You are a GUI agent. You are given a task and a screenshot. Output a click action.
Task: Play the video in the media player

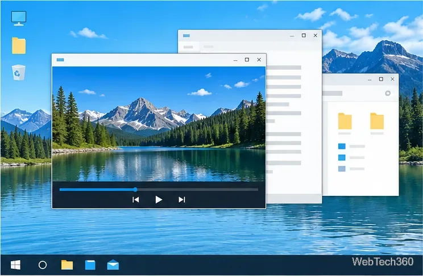[159, 200]
